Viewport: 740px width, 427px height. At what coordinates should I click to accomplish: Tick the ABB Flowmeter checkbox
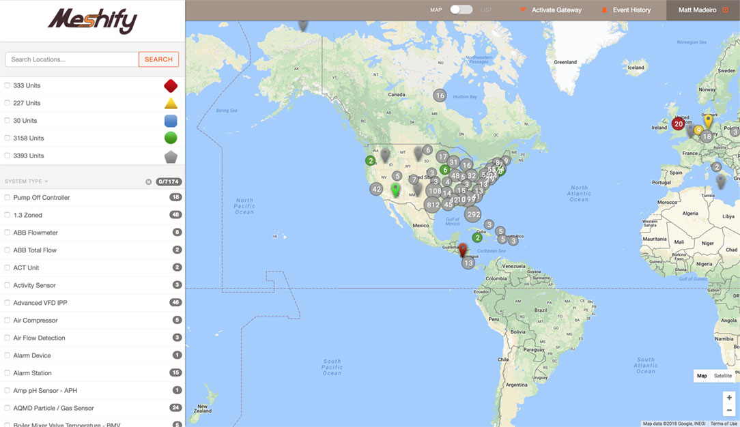coord(7,233)
